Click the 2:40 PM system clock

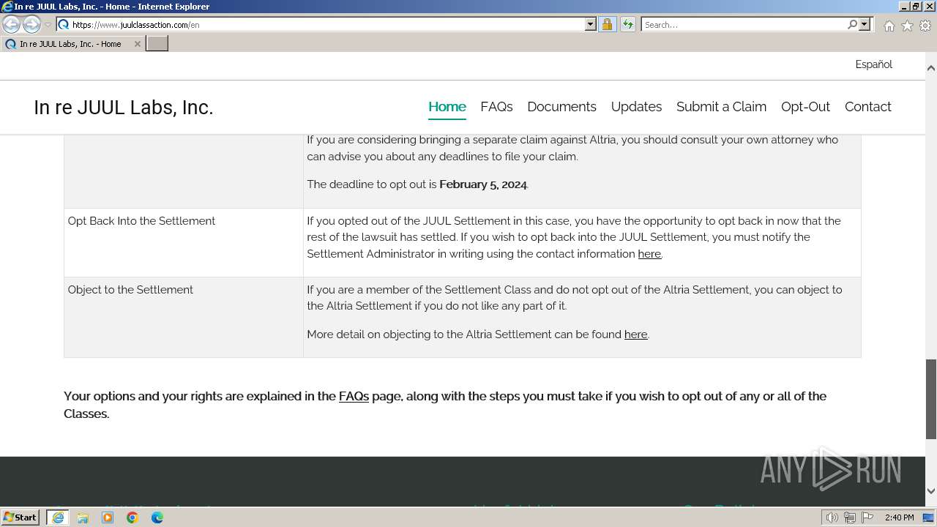(x=899, y=517)
